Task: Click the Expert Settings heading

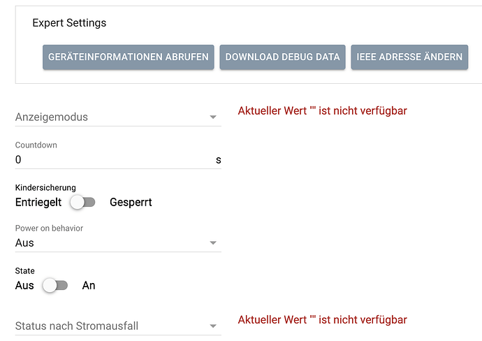Action: [69, 23]
